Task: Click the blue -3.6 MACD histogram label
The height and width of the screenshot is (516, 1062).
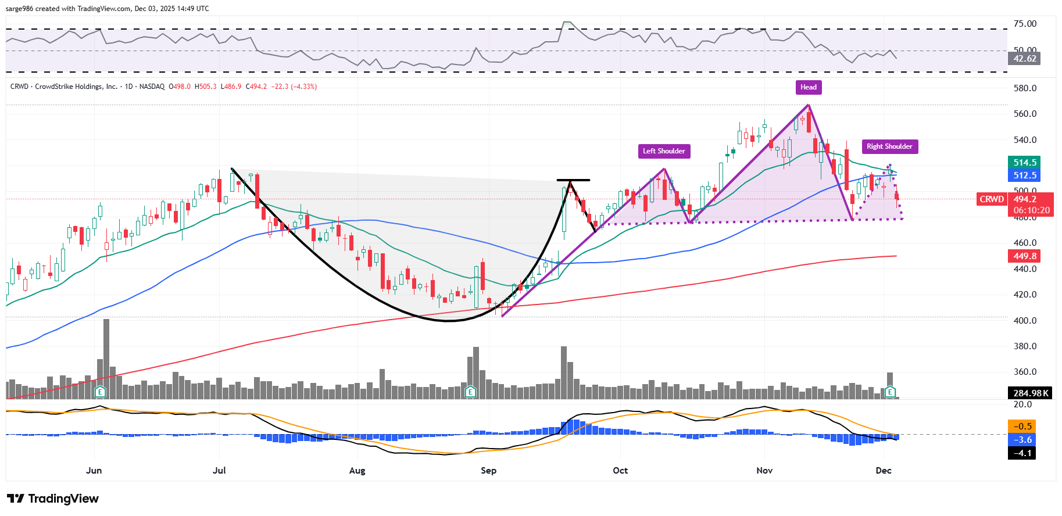Action: 1022,440
